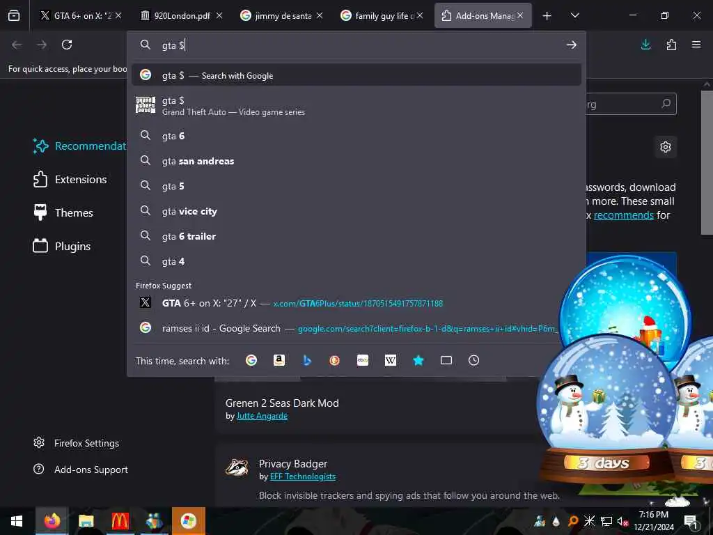
Task: Select the gta 6 suggestion
Action: coord(356,136)
